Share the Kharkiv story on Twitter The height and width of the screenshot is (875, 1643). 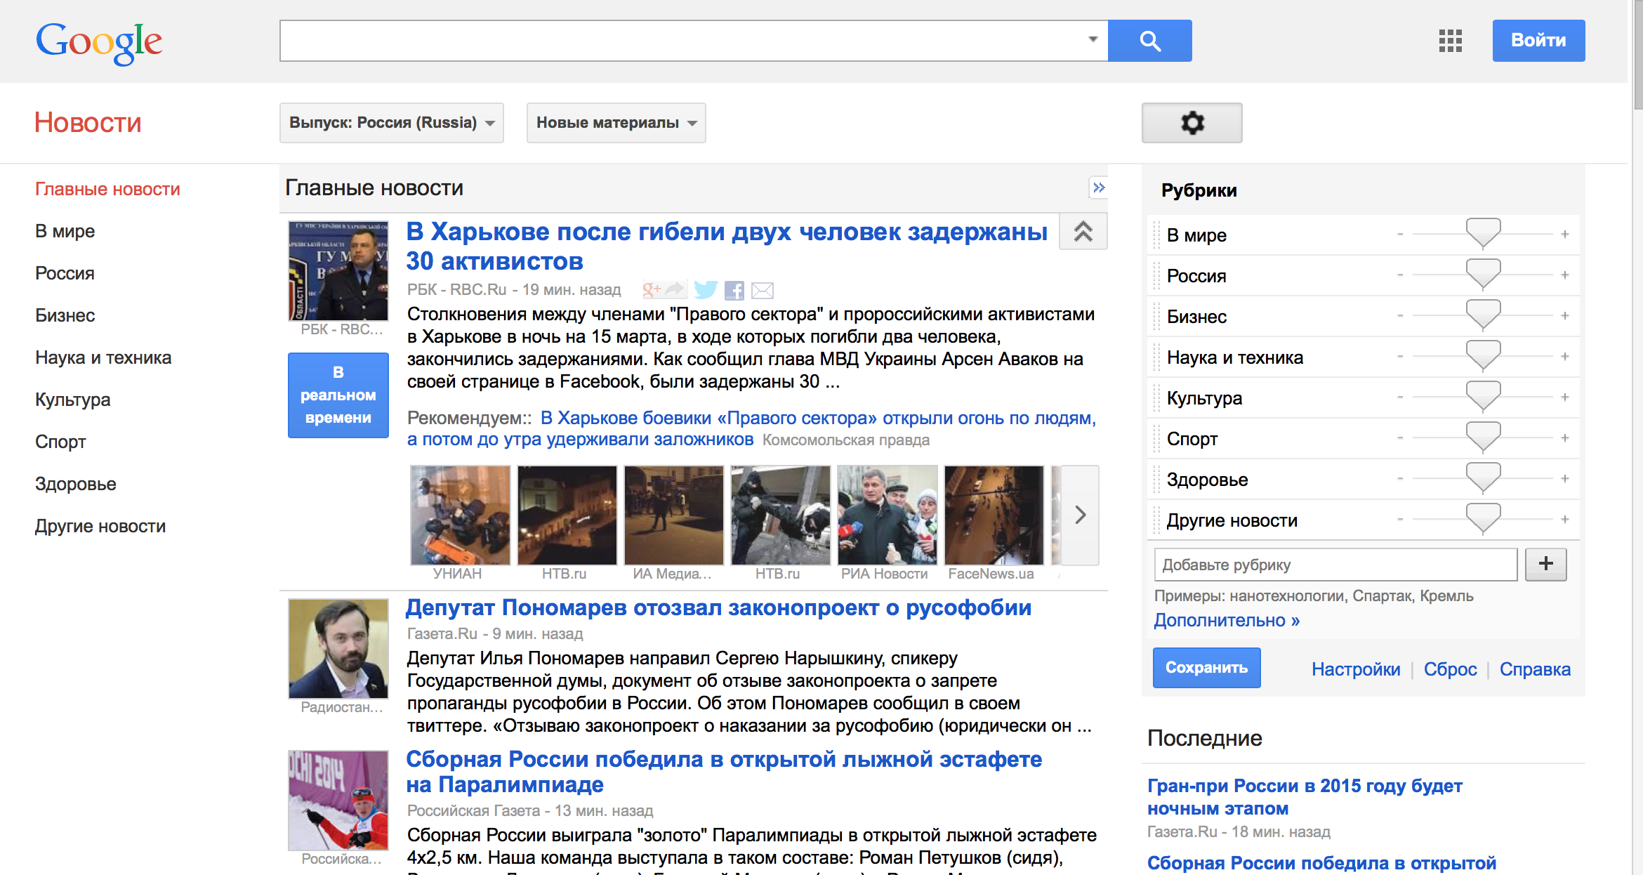click(706, 289)
